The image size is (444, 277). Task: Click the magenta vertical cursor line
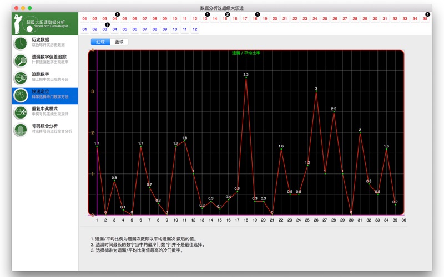97,132
